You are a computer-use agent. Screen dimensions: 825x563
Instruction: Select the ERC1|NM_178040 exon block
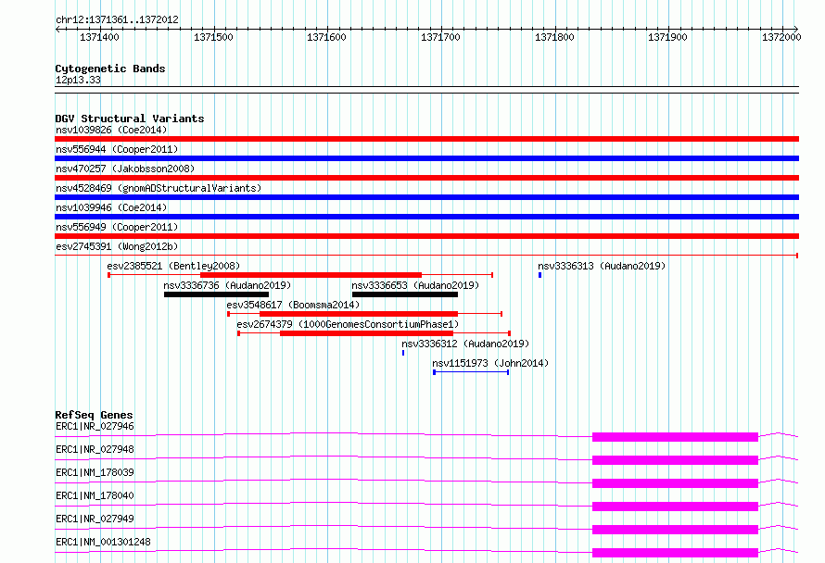(675, 507)
